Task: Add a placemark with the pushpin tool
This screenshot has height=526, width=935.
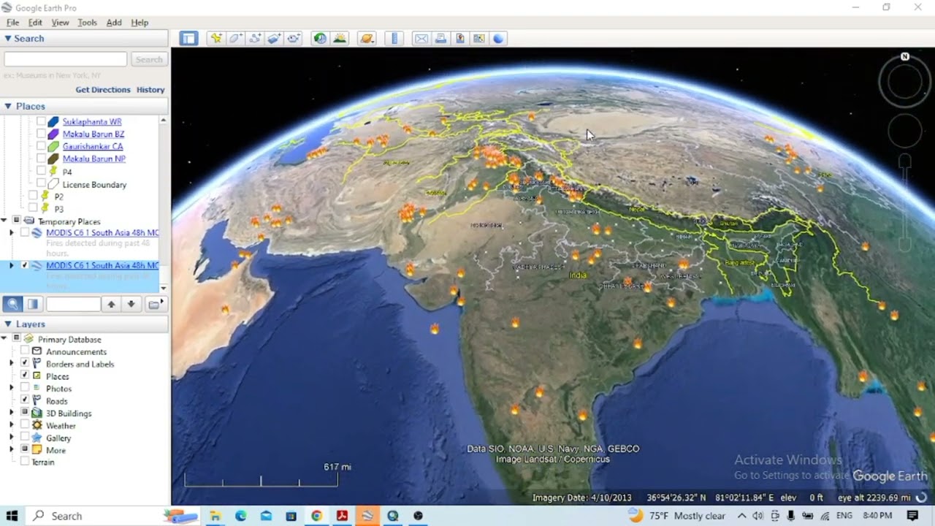Action: [x=216, y=39]
